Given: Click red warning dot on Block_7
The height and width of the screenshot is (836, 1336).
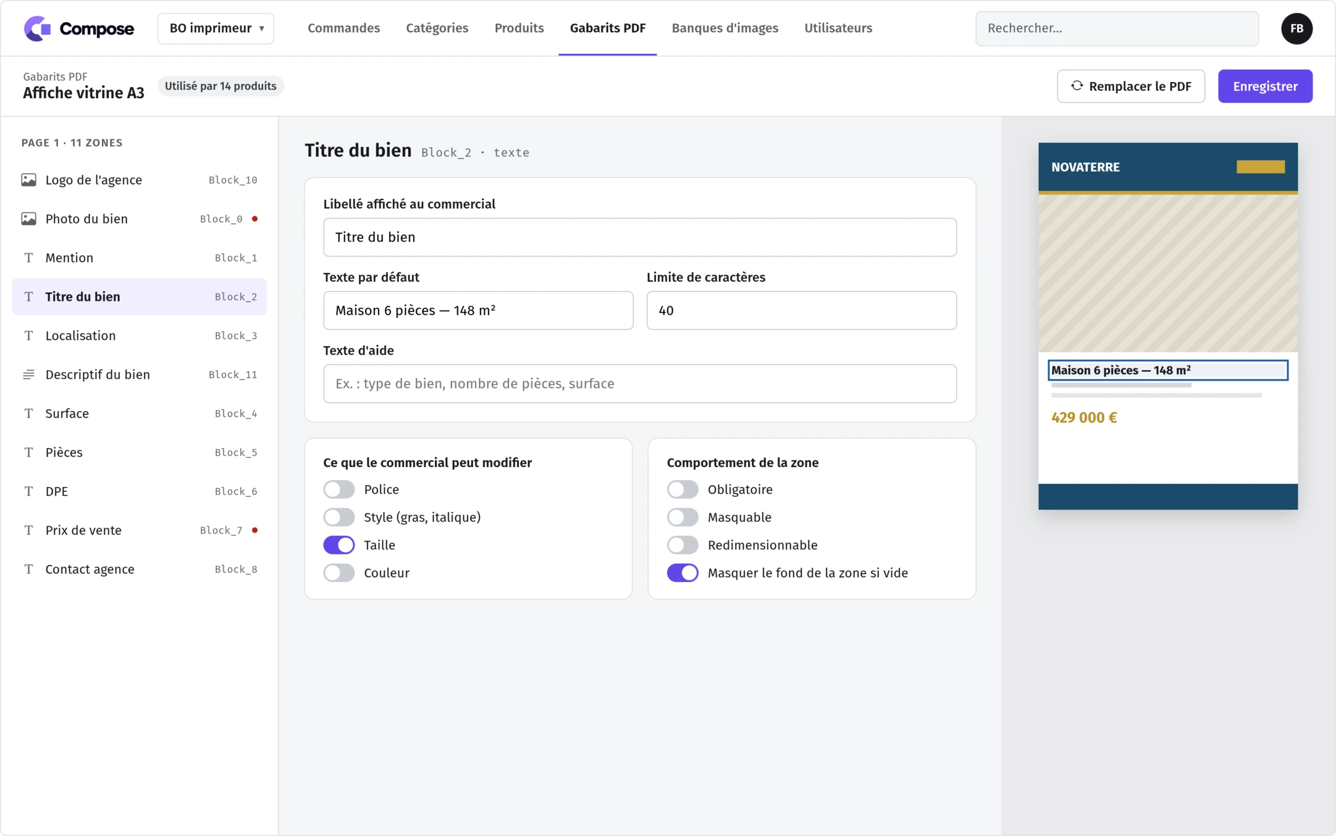Looking at the screenshot, I should coord(254,530).
